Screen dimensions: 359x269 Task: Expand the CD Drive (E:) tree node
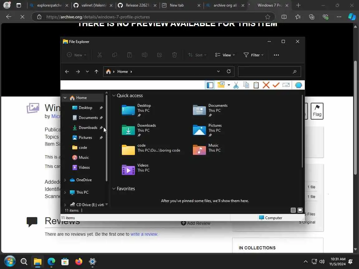click(65, 205)
